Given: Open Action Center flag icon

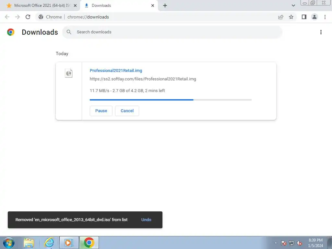Looking at the screenshot, I should coord(283,243).
